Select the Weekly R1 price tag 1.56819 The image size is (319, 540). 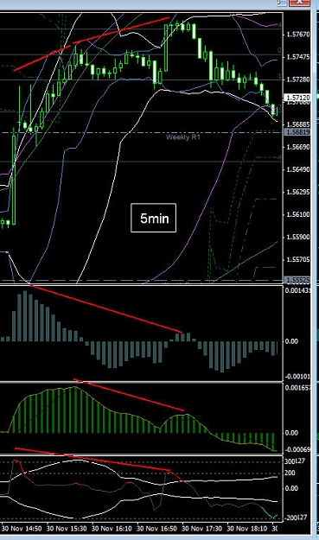[297, 132]
